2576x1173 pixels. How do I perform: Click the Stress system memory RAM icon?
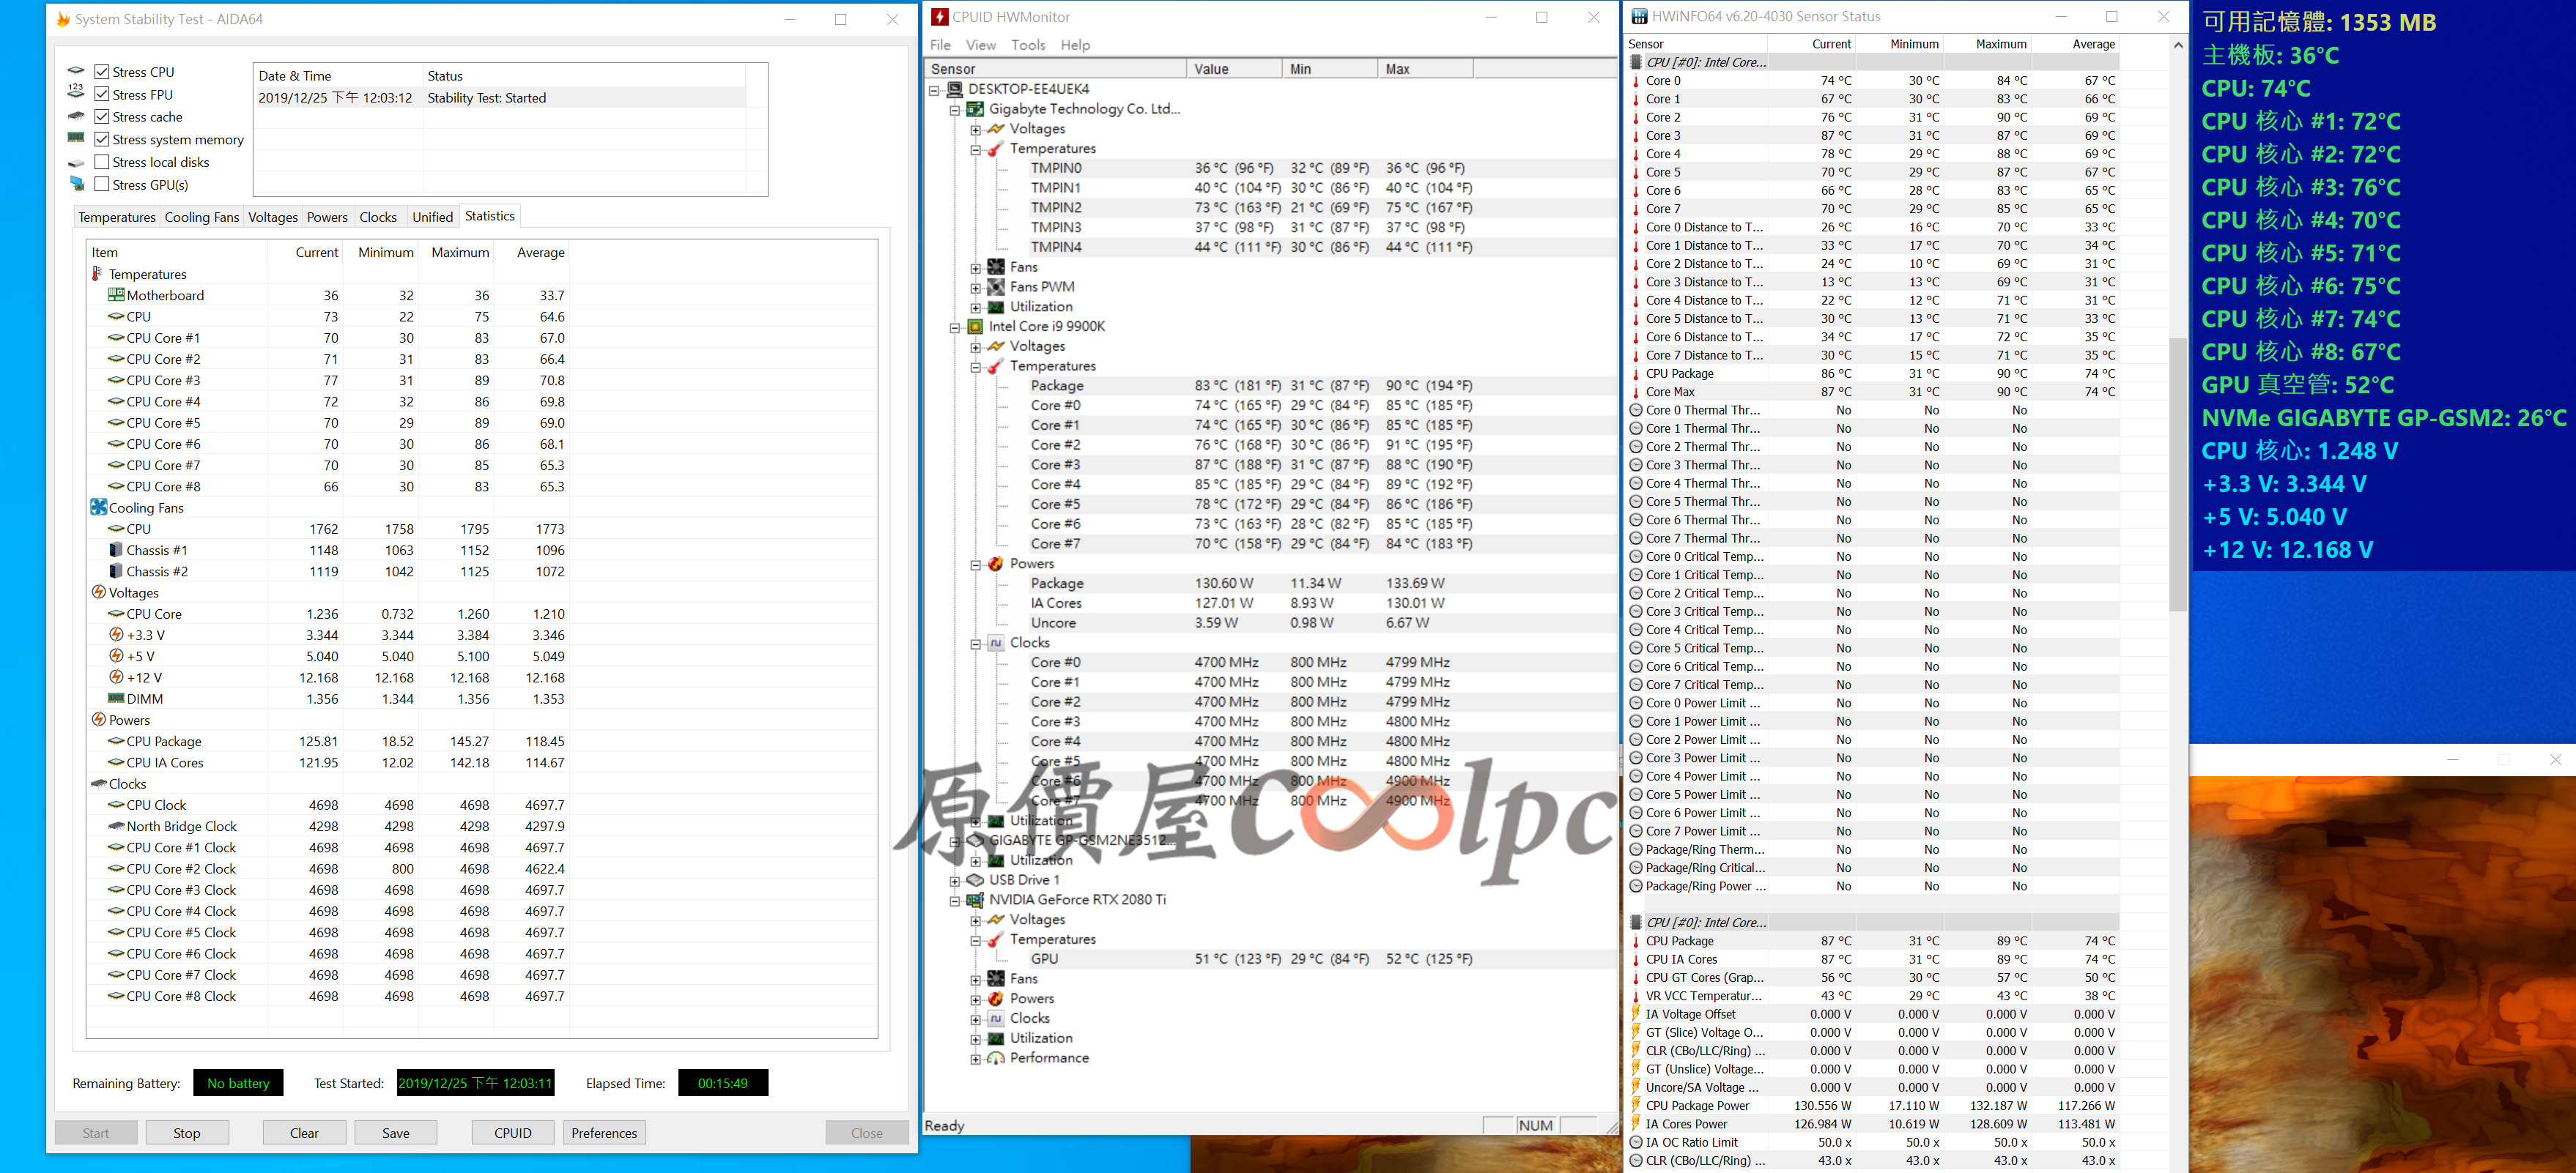[76, 138]
